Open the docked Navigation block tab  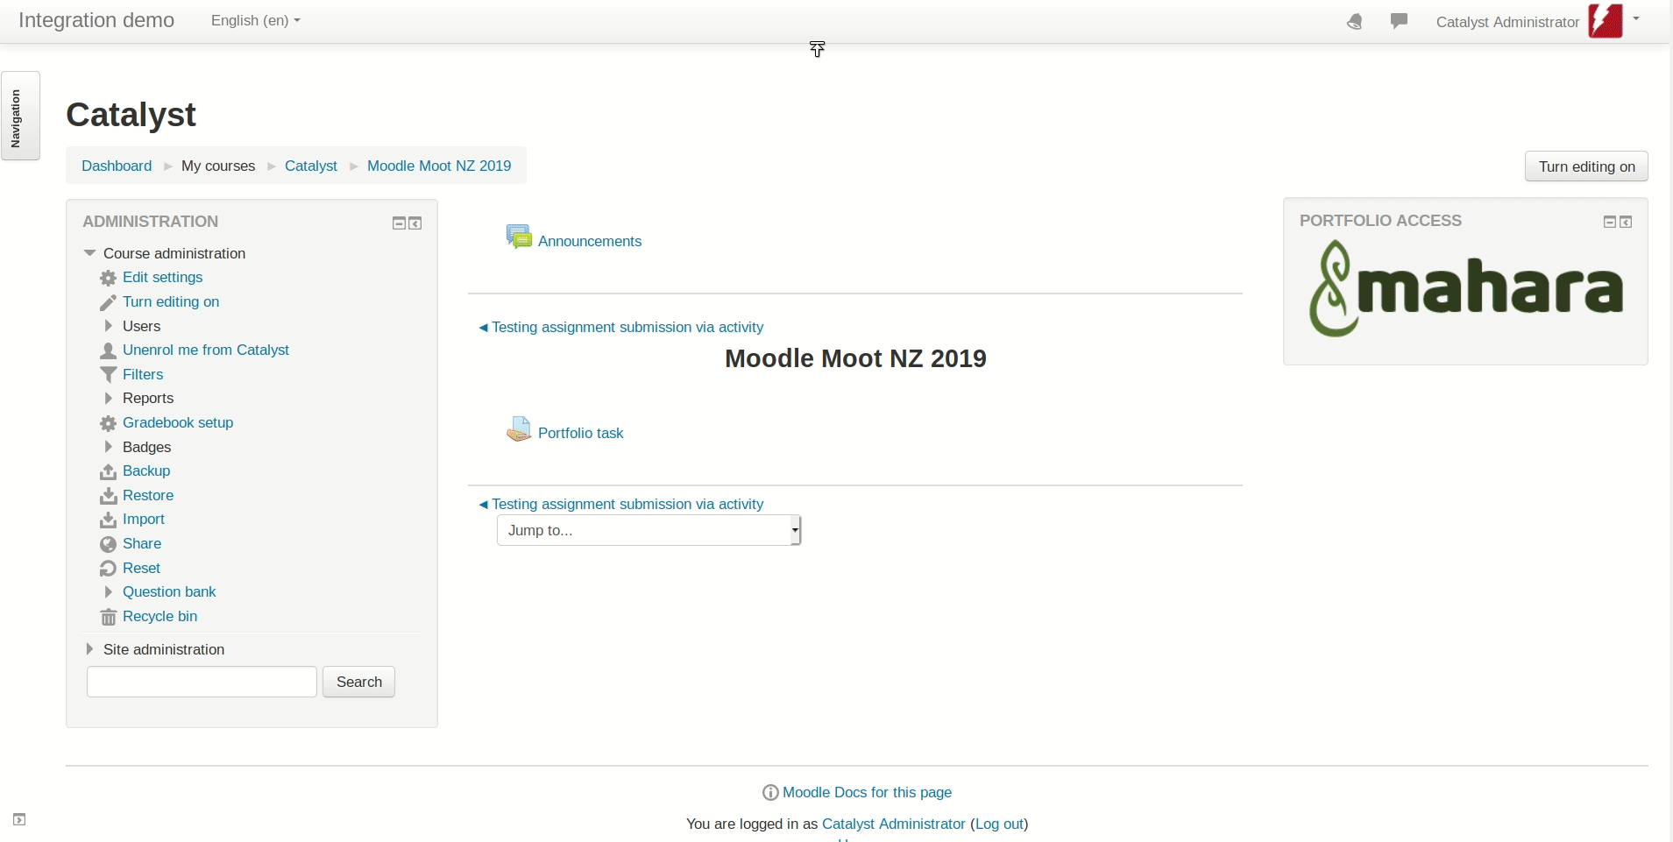pyautogui.click(x=20, y=116)
